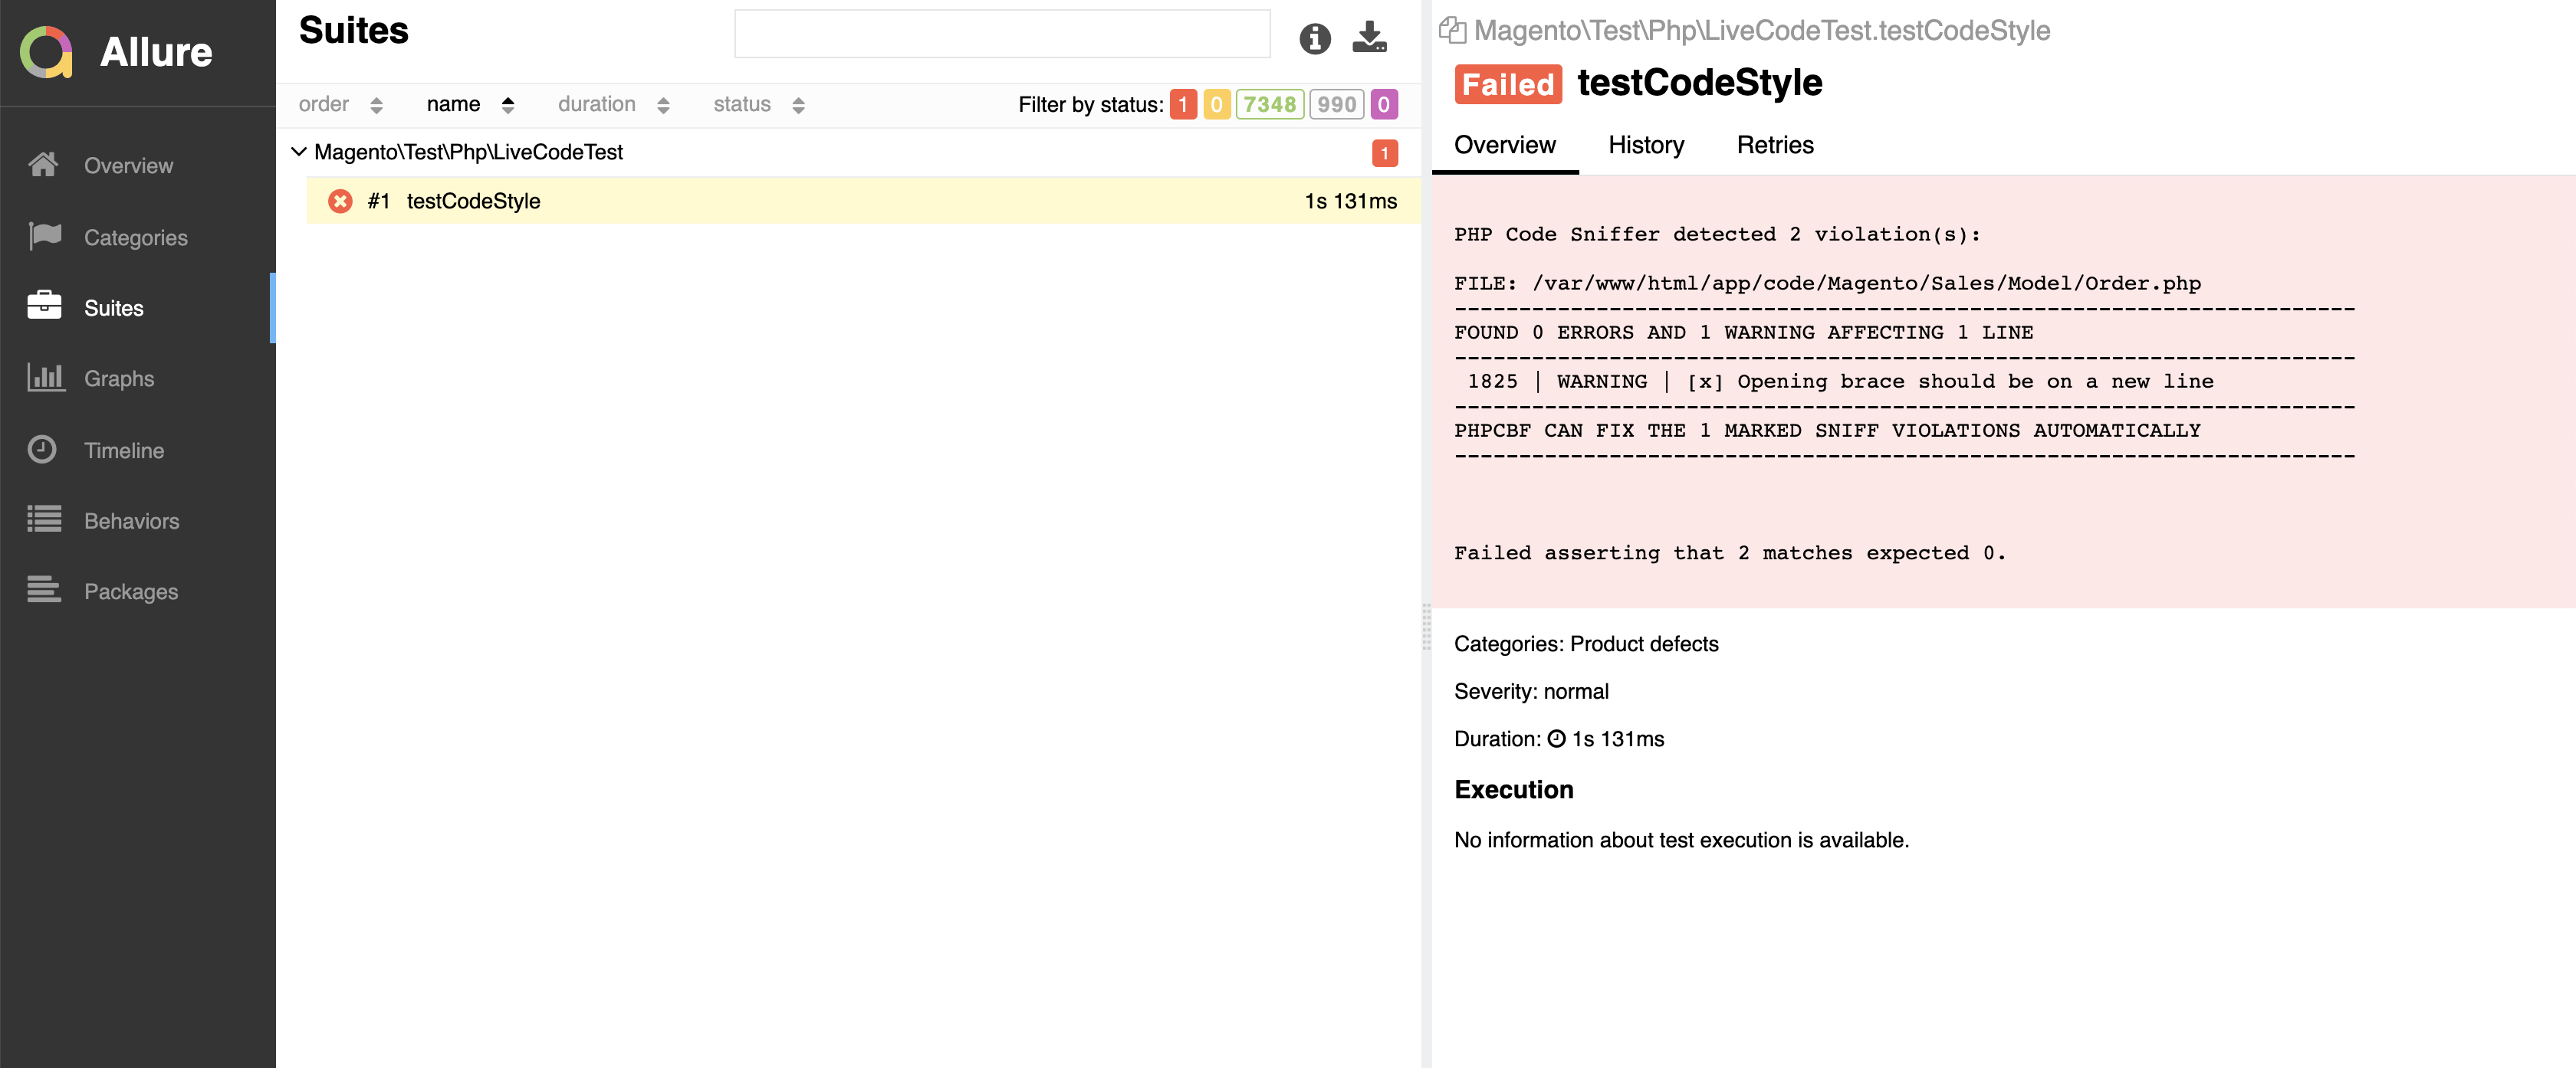The image size is (2576, 1068).
Task: Click the pane splitter drag handle
Action: 1426,627
